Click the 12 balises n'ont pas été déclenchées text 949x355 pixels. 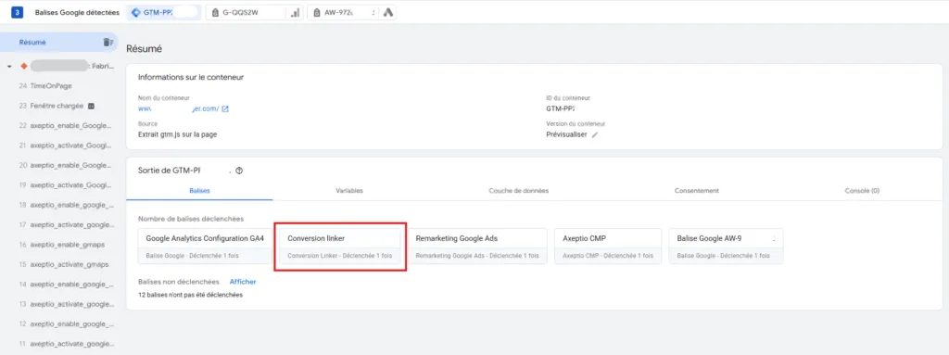click(x=191, y=295)
